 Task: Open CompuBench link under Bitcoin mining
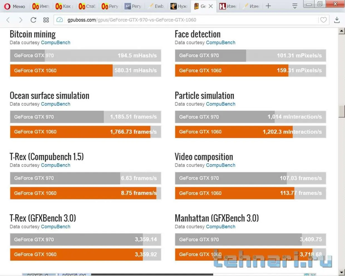[x=56, y=43]
